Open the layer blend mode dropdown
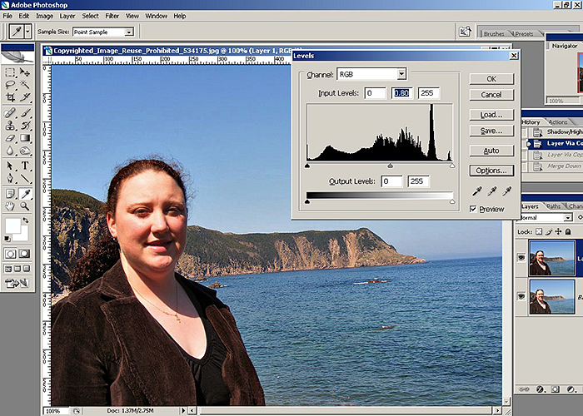583x416 pixels. click(x=568, y=218)
